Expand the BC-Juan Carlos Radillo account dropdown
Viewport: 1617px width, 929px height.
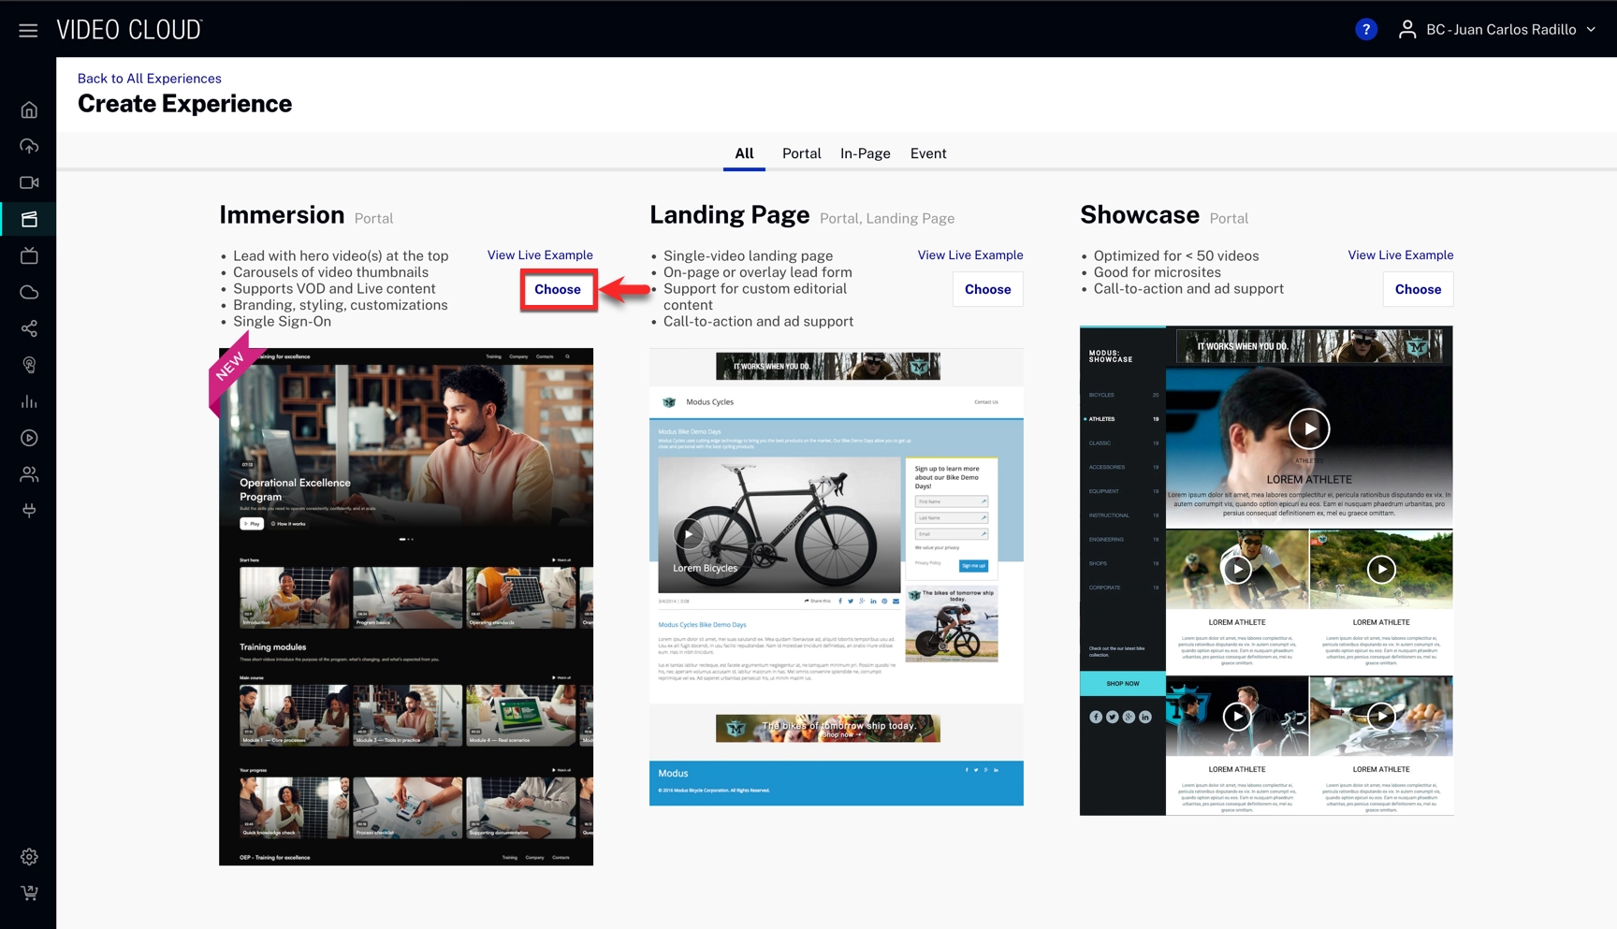(1500, 30)
